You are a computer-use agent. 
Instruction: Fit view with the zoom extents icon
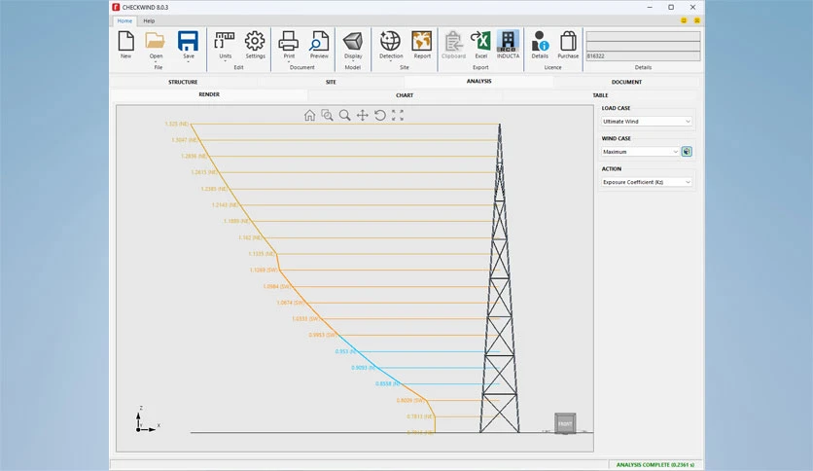pos(398,115)
